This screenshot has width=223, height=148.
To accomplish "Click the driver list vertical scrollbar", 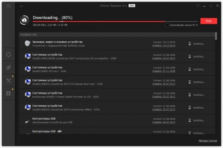I will 216,36.
